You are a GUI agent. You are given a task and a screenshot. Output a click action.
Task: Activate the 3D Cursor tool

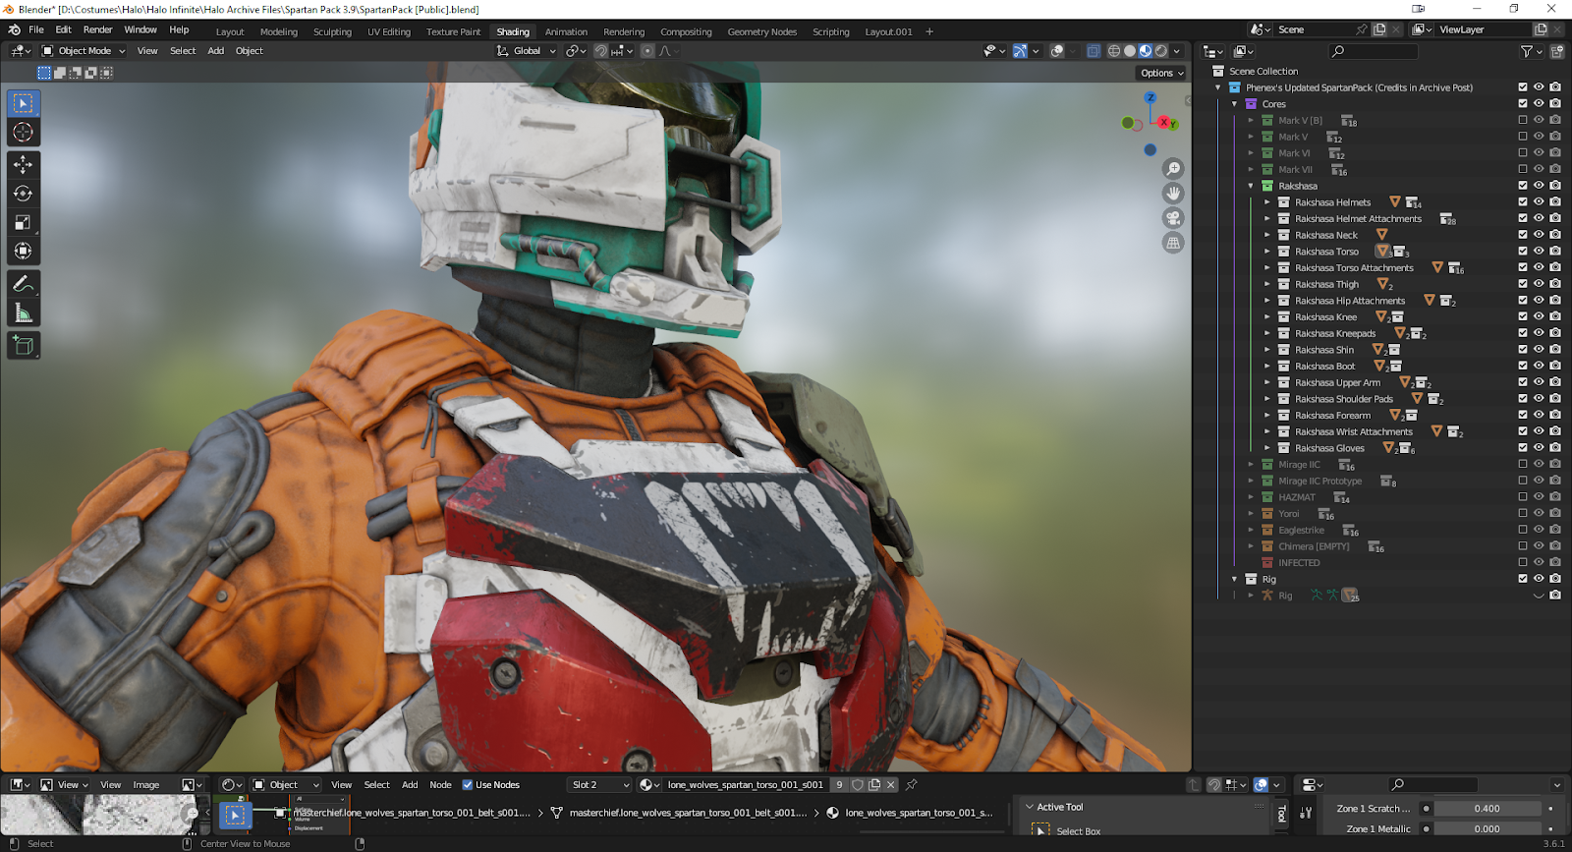24,132
